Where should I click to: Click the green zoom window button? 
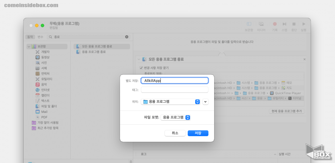tap(42, 25)
